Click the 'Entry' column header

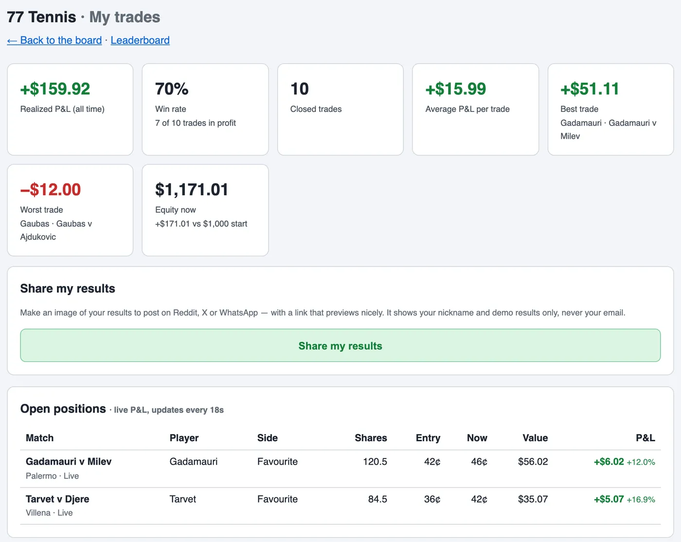pyautogui.click(x=428, y=438)
